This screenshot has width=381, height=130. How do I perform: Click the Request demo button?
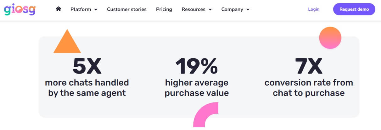click(x=354, y=9)
